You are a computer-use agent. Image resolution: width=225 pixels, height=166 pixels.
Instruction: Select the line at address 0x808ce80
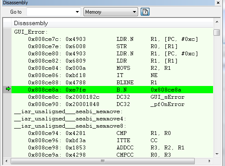[x=112, y=54]
